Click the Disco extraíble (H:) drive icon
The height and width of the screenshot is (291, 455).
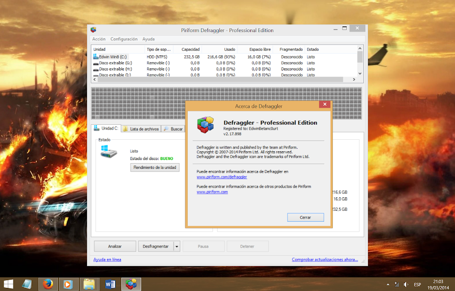coord(96,69)
